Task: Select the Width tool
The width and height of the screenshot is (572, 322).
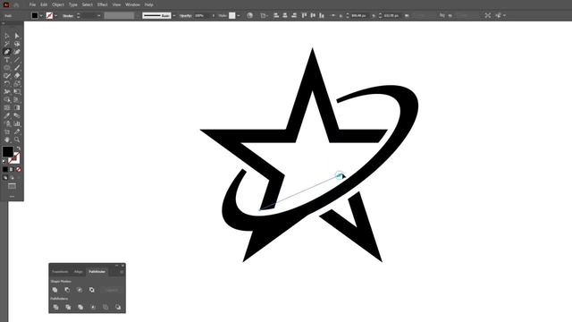Action: point(7,91)
